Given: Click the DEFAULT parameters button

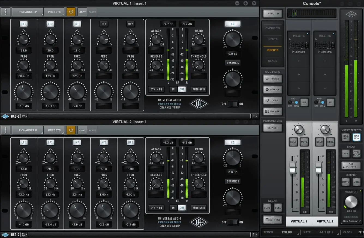Looking at the screenshot, I should pos(273,128).
